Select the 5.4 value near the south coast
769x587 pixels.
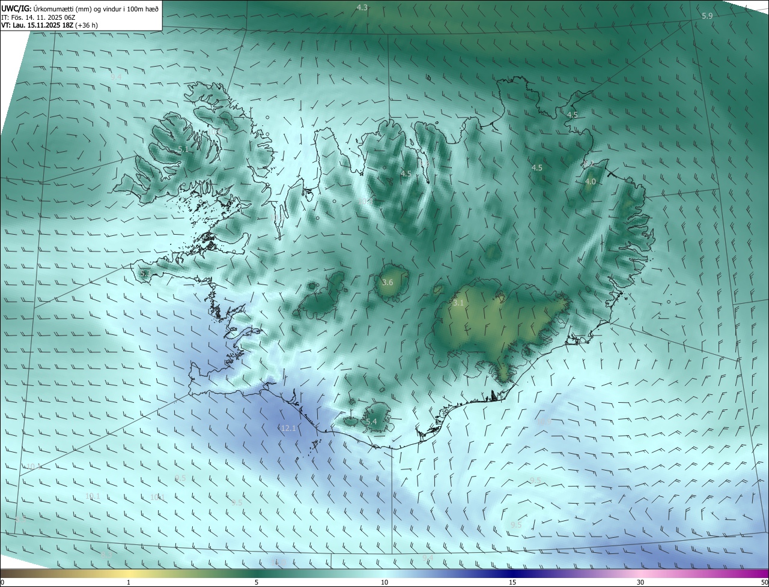click(371, 422)
